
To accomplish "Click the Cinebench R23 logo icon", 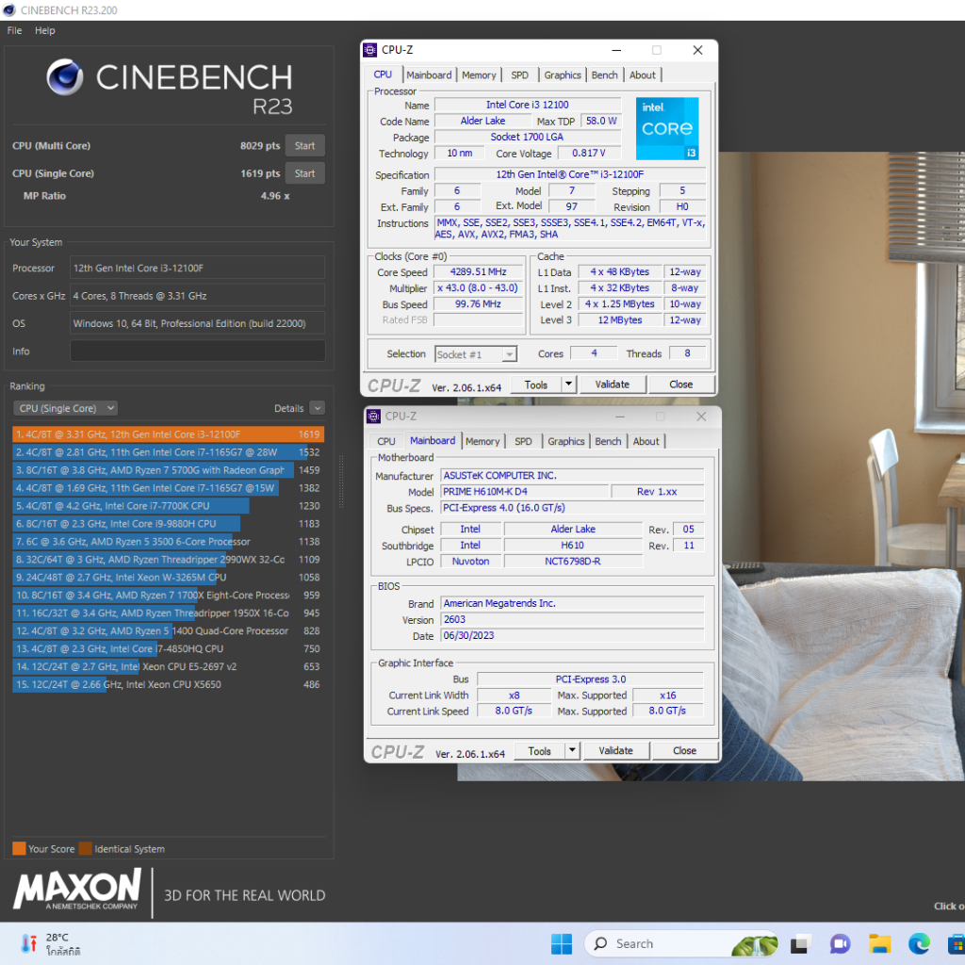I will [x=65, y=78].
